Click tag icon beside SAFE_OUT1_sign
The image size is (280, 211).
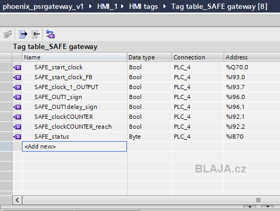(x=17, y=97)
